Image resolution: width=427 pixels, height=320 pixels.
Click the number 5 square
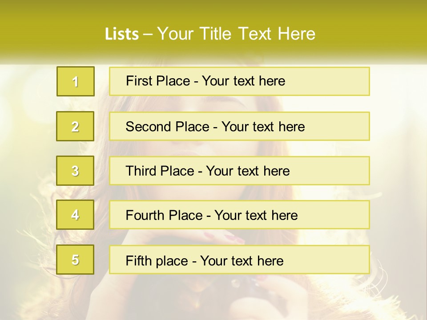(x=76, y=260)
